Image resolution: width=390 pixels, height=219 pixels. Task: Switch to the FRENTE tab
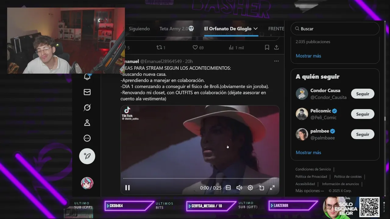(x=276, y=29)
